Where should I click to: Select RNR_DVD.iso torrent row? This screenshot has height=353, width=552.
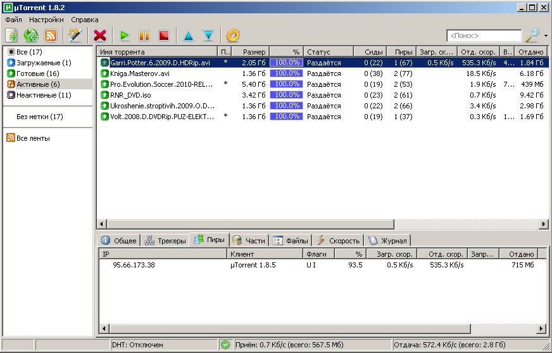(x=322, y=95)
